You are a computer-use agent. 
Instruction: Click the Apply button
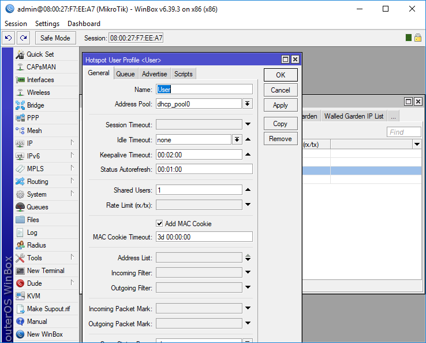281,105
